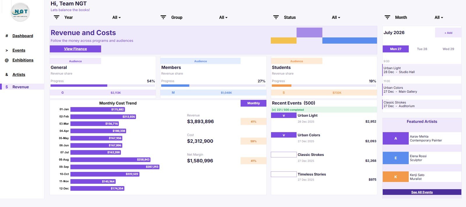466x207 pixels.
Task: Click the 08-Aug $258,843 bar
Action: pos(110,159)
